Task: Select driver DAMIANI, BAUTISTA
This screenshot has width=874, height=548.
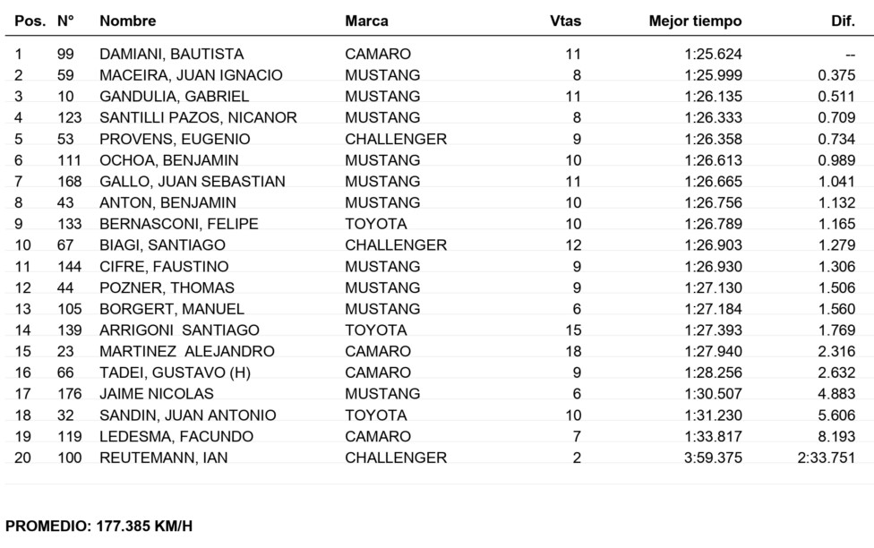Action: (x=172, y=54)
